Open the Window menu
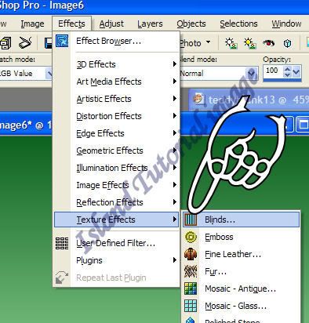Viewport: 309px width, 323px height. (286, 24)
